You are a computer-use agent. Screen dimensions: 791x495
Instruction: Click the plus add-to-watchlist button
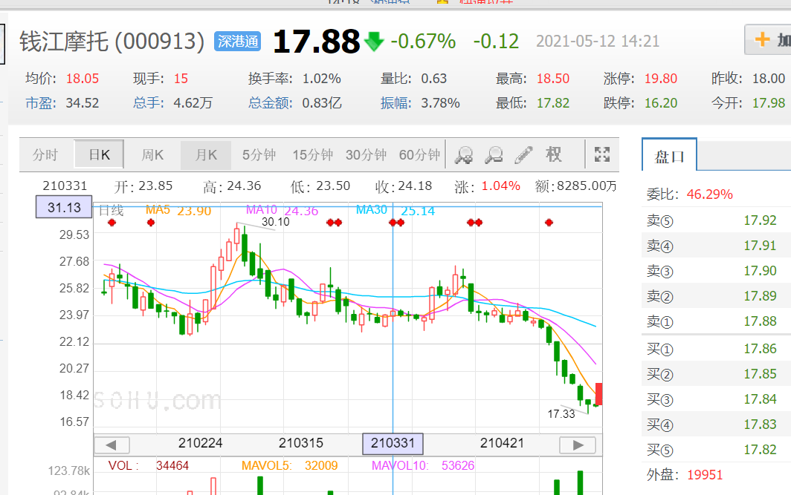pos(768,39)
